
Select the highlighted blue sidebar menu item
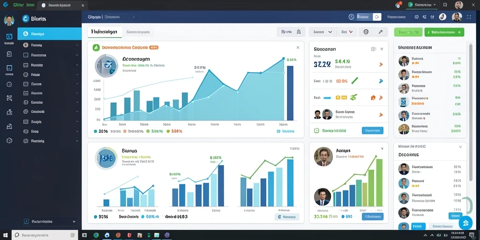point(50,34)
